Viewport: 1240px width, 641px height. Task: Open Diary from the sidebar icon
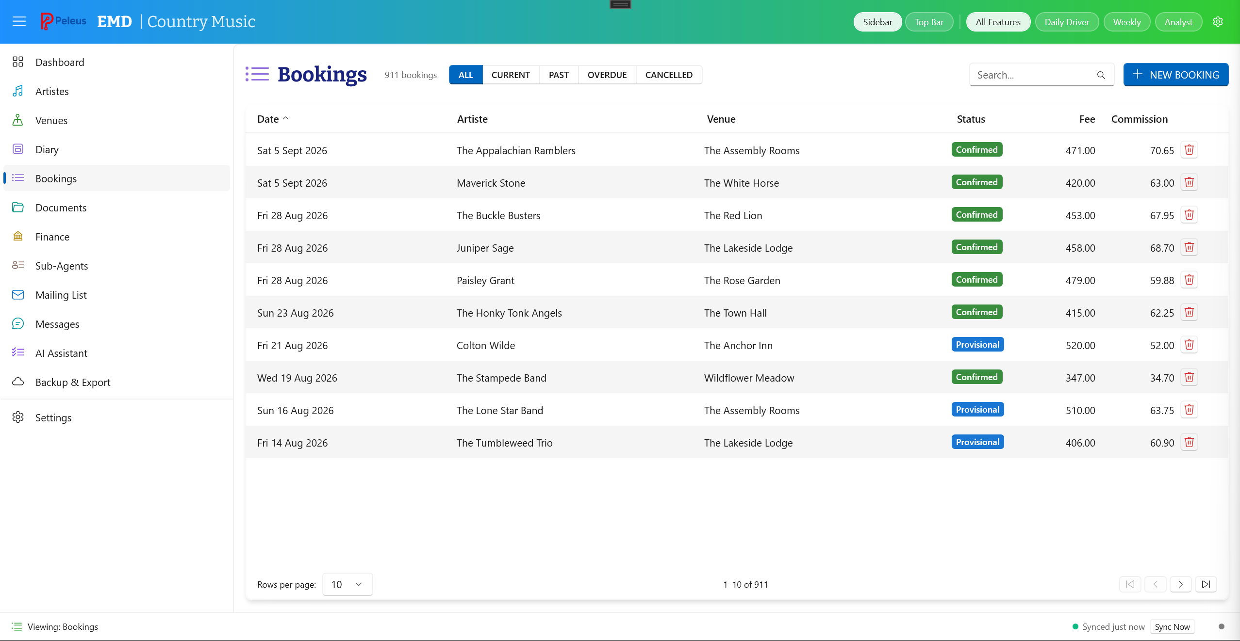coord(18,149)
